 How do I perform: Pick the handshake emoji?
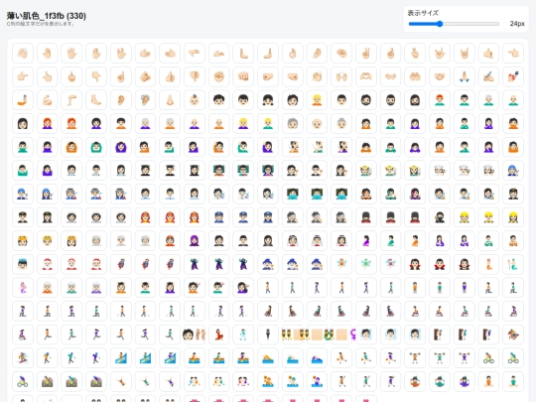point(440,76)
